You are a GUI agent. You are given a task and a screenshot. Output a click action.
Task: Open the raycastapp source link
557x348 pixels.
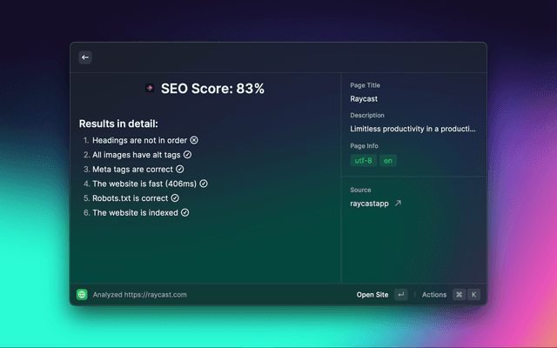coord(369,204)
